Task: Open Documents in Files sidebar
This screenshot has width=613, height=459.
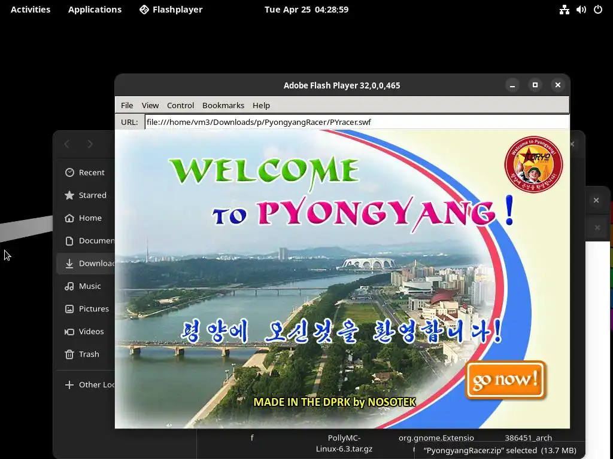Action: (86, 240)
